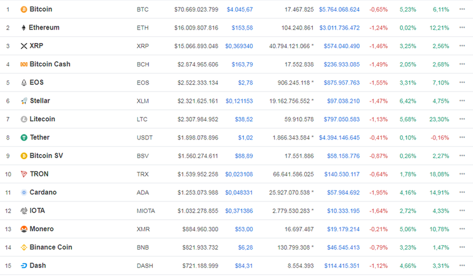Open the more options menu for Ethereum
This screenshot has height=276, width=473.
[462, 28]
